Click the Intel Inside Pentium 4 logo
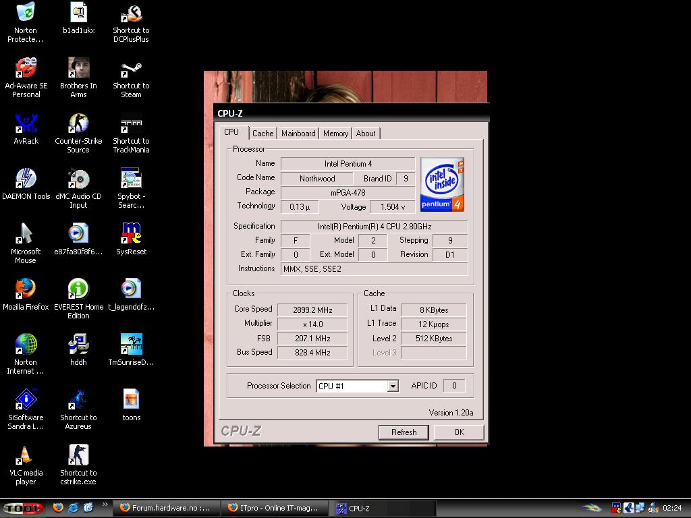Viewport: 691px width, 518px height. click(x=442, y=185)
